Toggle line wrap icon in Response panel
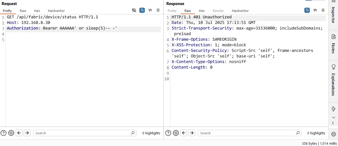 pyautogui.click(x=307, y=10)
